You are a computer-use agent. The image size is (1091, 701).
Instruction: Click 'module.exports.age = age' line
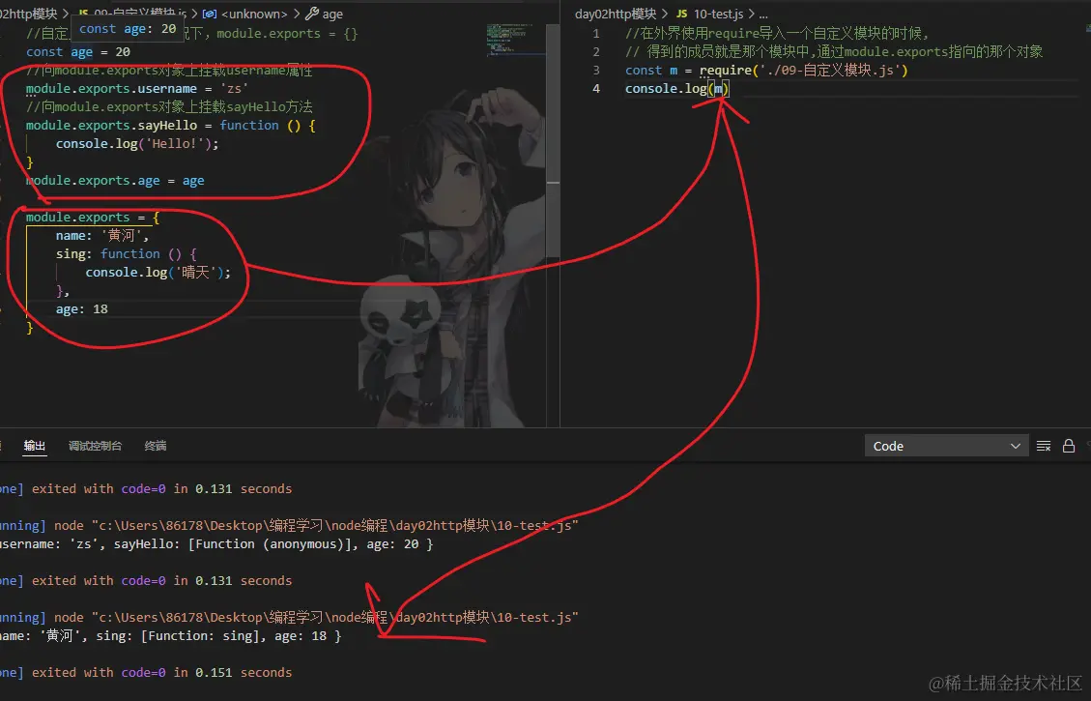[115, 180]
